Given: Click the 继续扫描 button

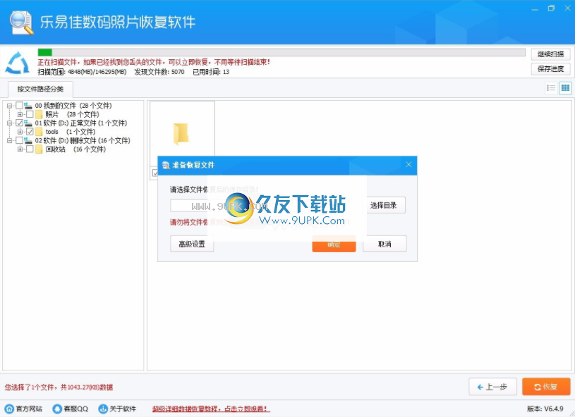Looking at the screenshot, I should pos(550,54).
